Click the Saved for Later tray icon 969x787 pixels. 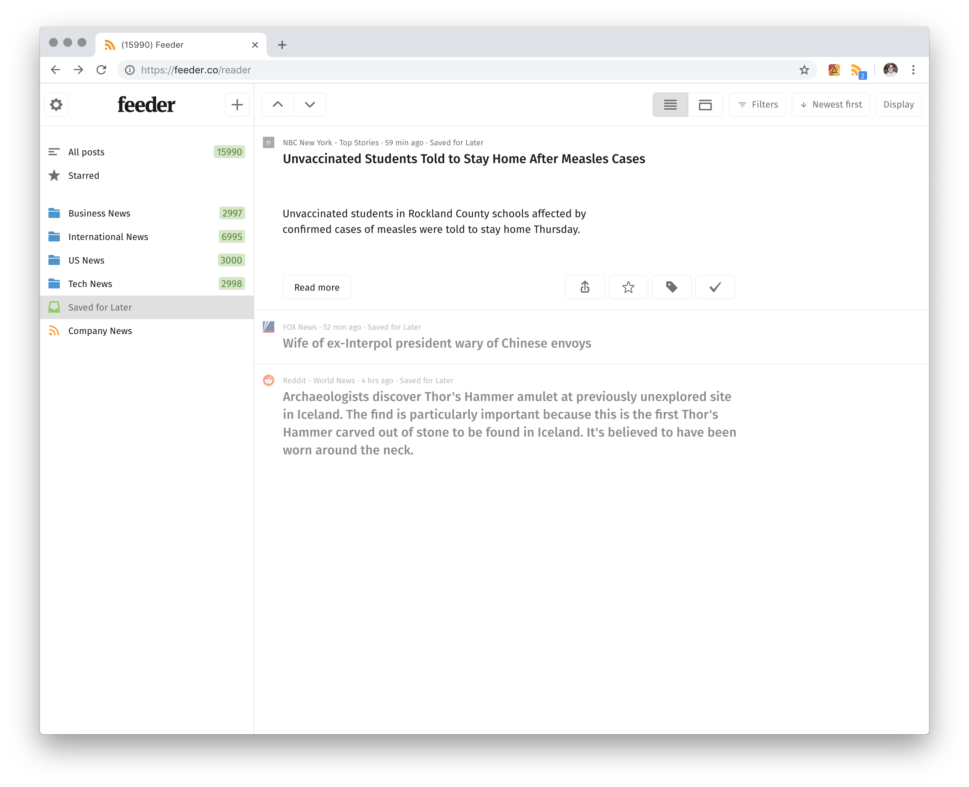pos(54,307)
